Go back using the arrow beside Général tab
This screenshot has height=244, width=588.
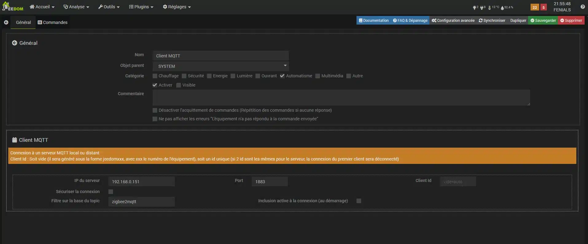click(x=6, y=22)
